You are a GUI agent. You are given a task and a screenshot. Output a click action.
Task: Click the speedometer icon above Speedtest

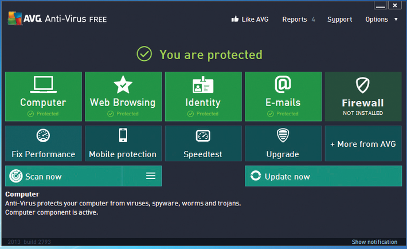coord(203,135)
